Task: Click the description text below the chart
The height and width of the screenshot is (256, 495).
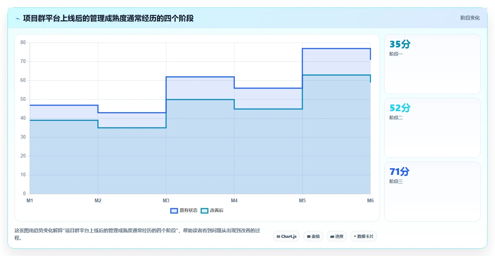Action: 137,234
